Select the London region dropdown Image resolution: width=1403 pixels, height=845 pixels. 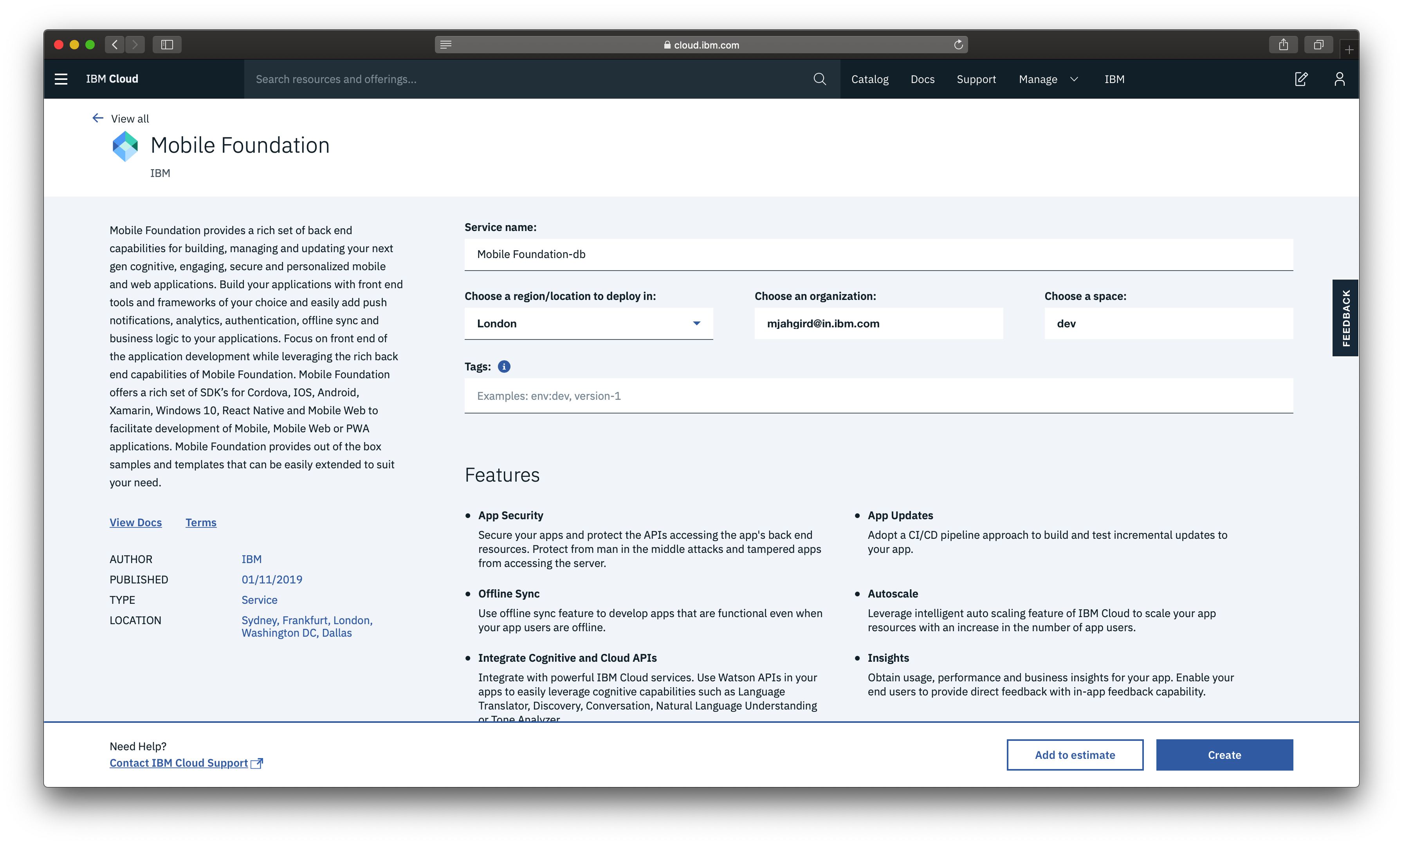pyautogui.click(x=587, y=323)
